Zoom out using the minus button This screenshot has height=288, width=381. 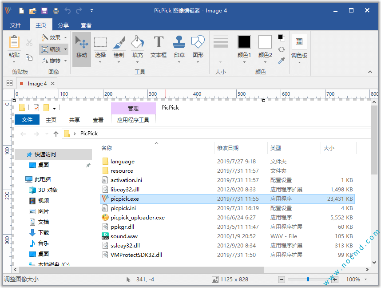[282, 280]
